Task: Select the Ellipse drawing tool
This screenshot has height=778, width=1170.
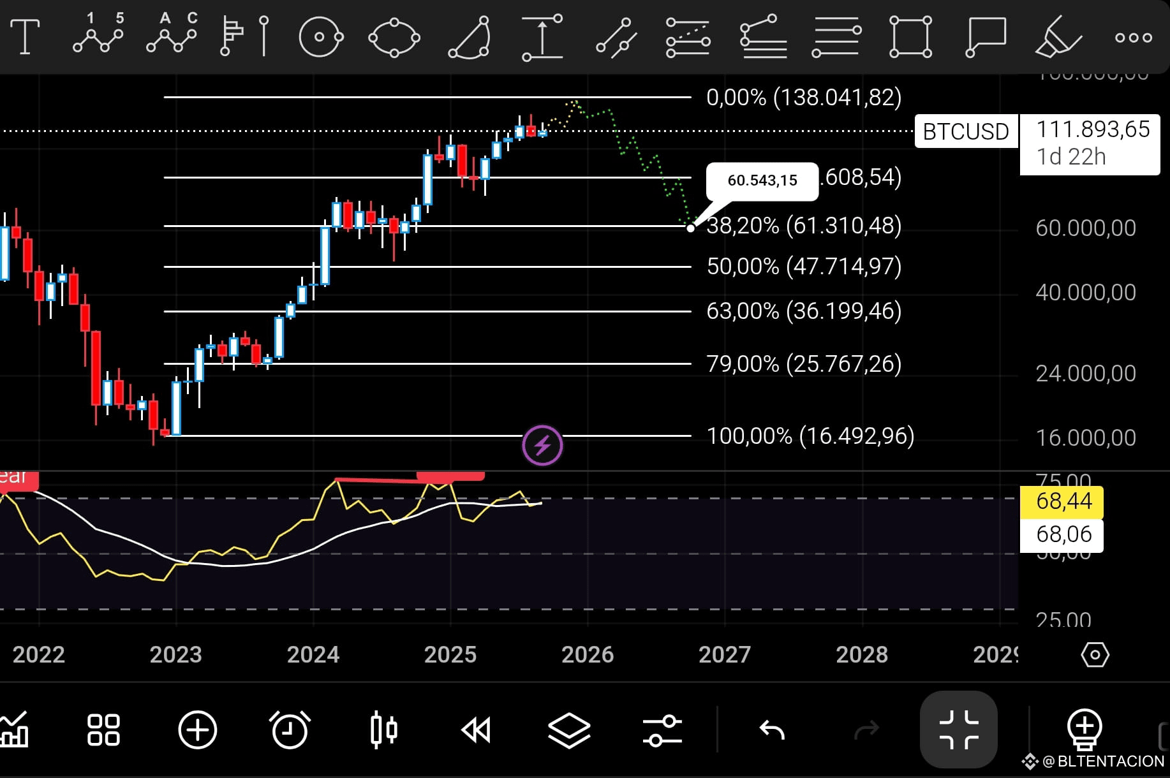Action: pyautogui.click(x=394, y=38)
